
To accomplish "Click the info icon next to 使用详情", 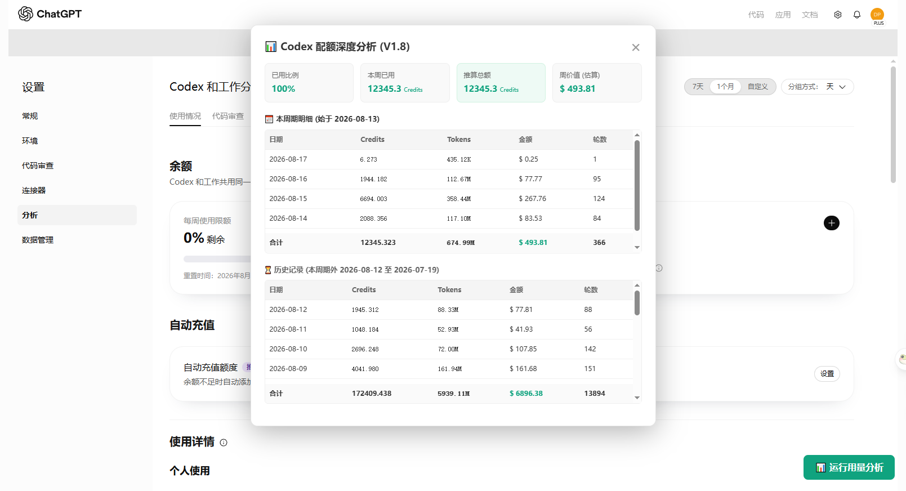I will [x=224, y=443].
